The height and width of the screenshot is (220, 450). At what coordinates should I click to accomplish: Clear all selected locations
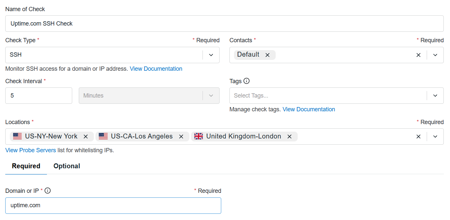click(418, 137)
